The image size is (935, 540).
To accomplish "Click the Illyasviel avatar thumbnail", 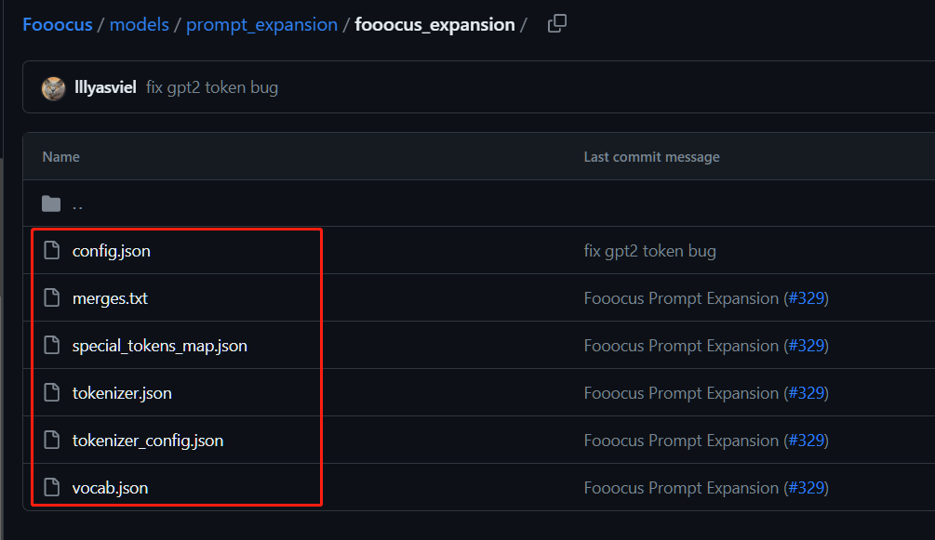I will 53,86.
